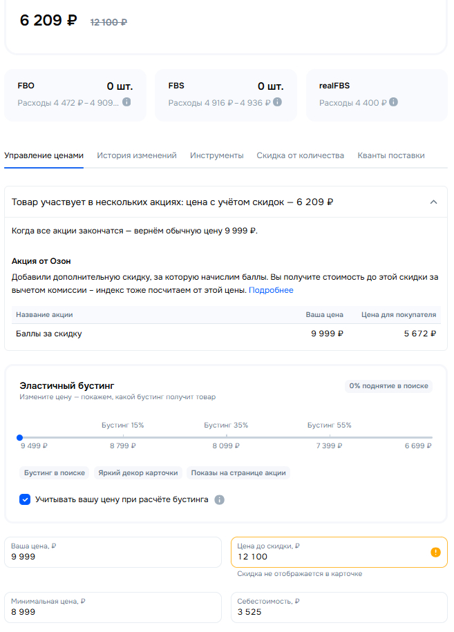Click orange warning icon in pre-discount price field
Viewport: 454px width, 632px height.
(435, 552)
